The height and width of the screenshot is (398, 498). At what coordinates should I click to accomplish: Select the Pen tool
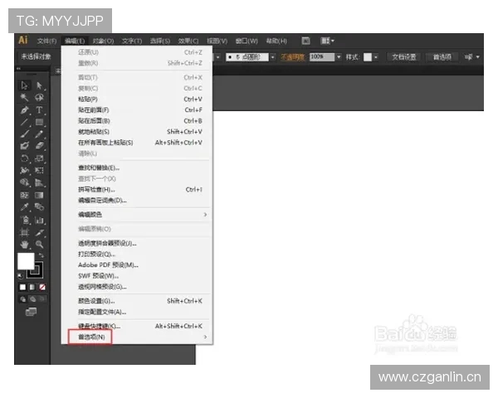tap(24, 109)
